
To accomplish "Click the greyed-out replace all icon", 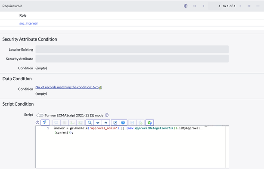I will (x=81, y=122).
